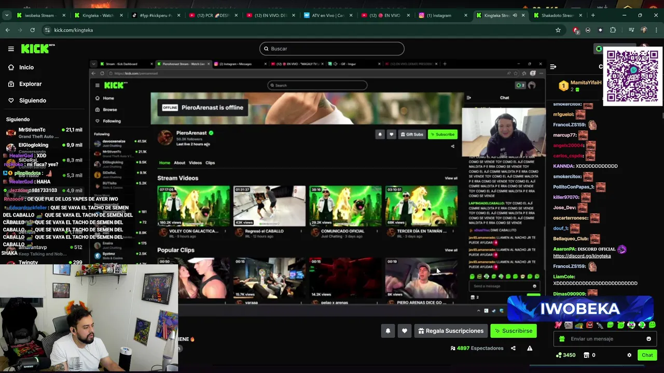
Task: Toggle follow heart for Kingteka channel
Action: pos(405,331)
